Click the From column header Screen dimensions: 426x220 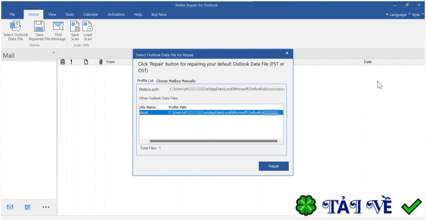tap(110, 62)
